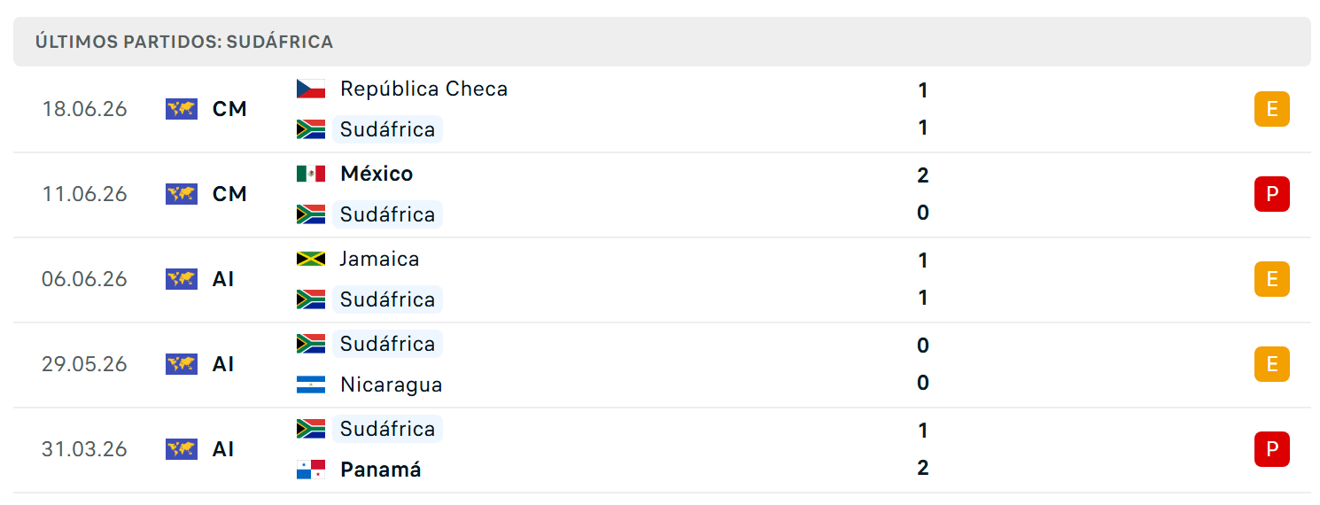Open the México team link
The width and height of the screenshot is (1320, 505).
point(377,174)
